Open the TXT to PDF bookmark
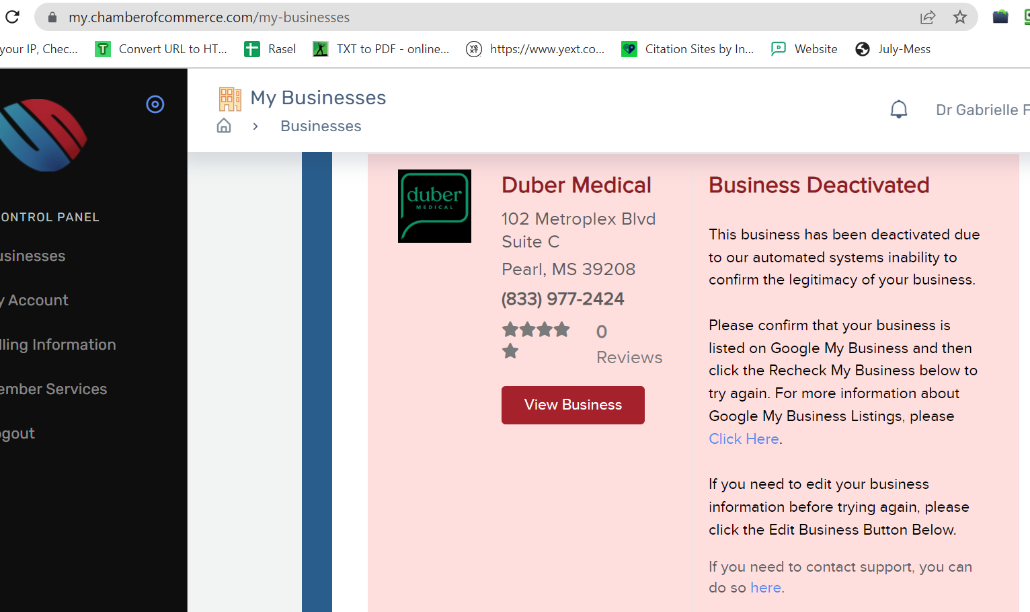Screen dimensions: 1030x612 point(381,49)
